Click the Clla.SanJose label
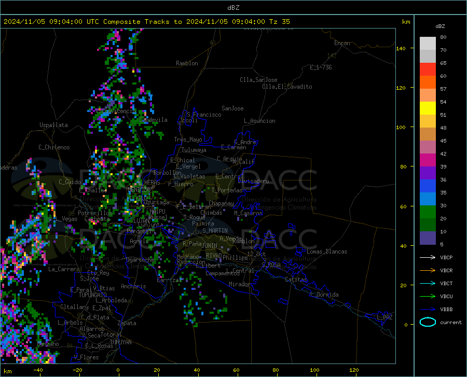467x377 pixels. [x=258, y=80]
